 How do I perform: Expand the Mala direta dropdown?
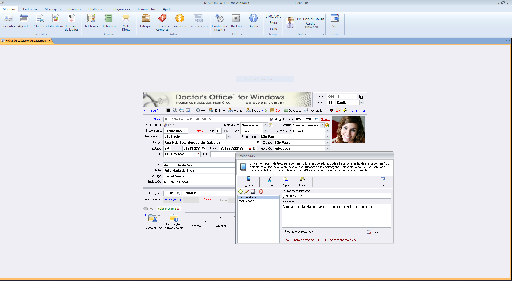click(x=265, y=125)
